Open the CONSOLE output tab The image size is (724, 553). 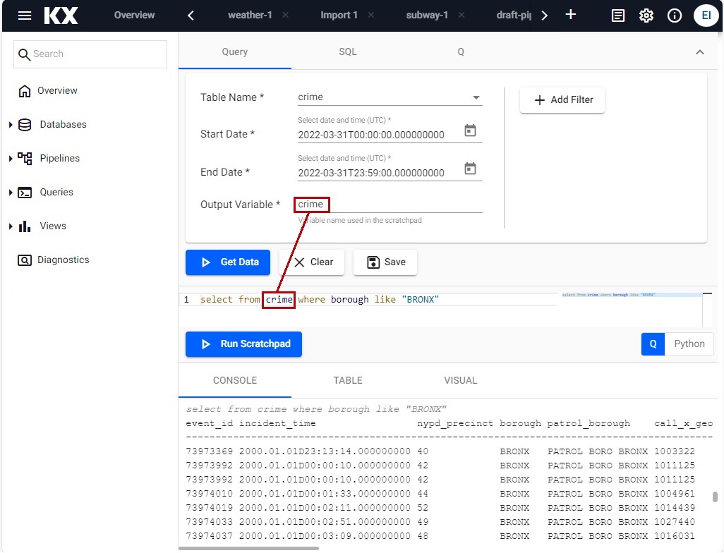234,380
